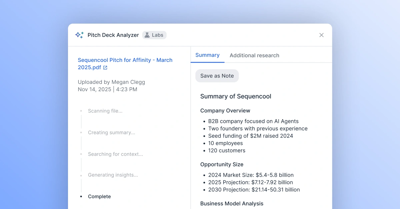The width and height of the screenshot is (400, 209).
Task: Select the Scanning file... step
Action: (105, 111)
